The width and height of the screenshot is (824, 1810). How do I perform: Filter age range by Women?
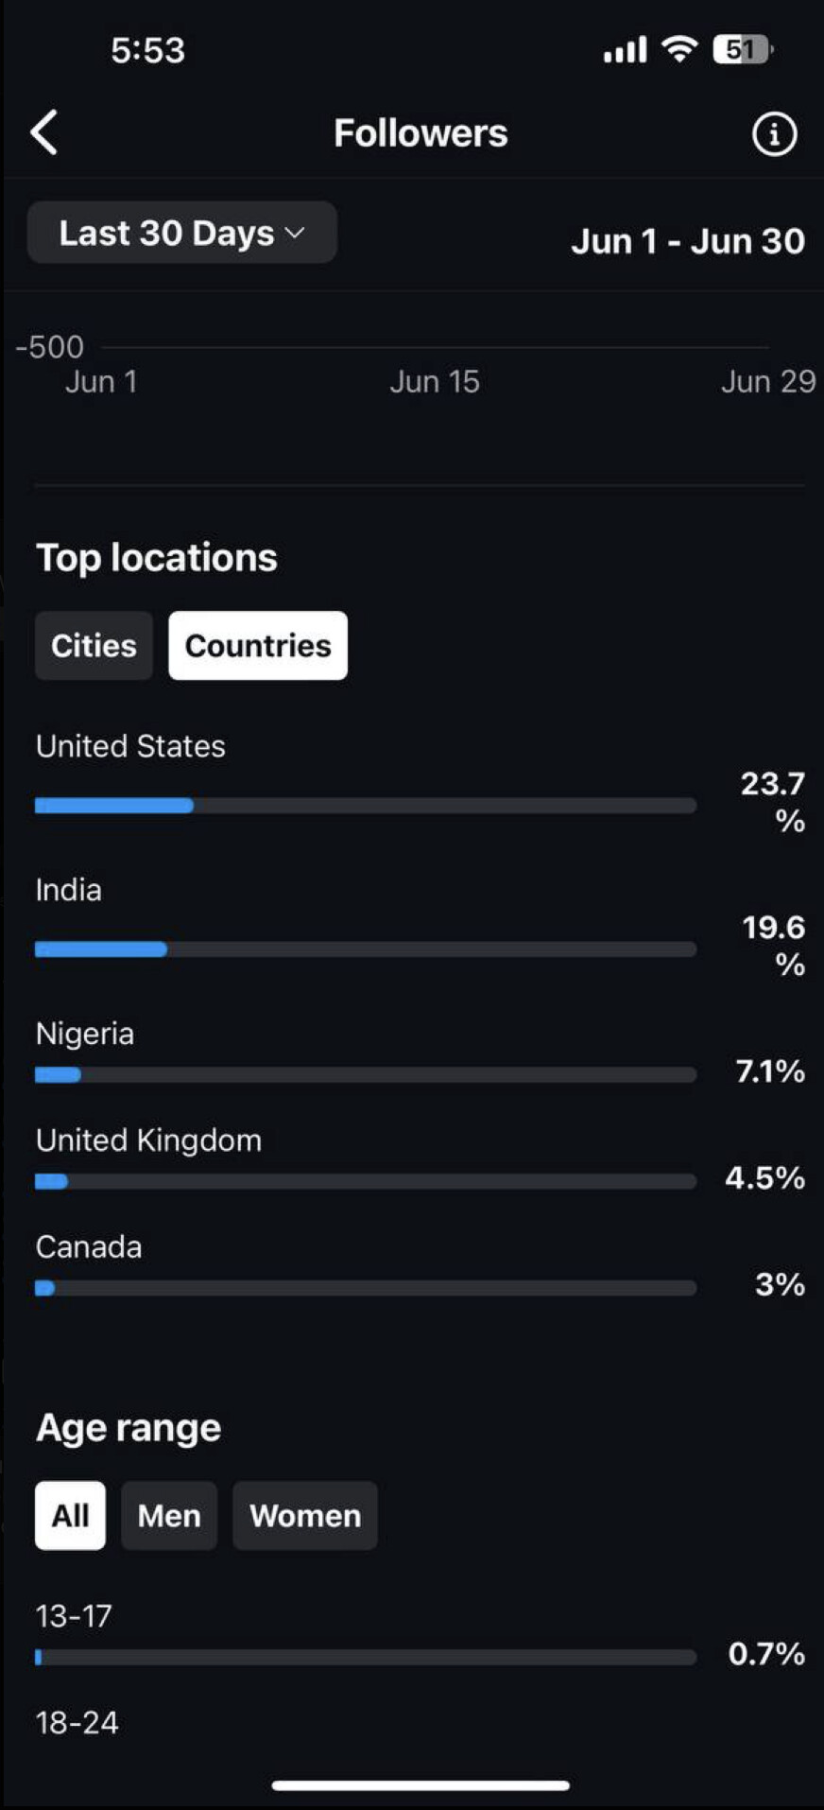click(305, 1516)
